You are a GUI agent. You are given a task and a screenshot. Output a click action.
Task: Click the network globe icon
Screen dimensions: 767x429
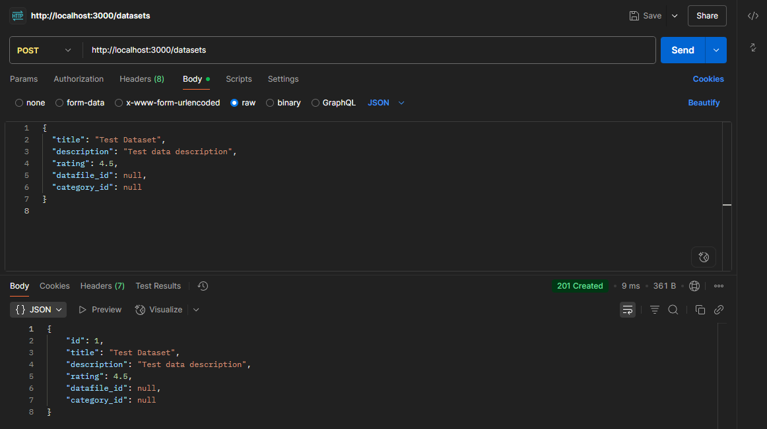[x=694, y=286]
